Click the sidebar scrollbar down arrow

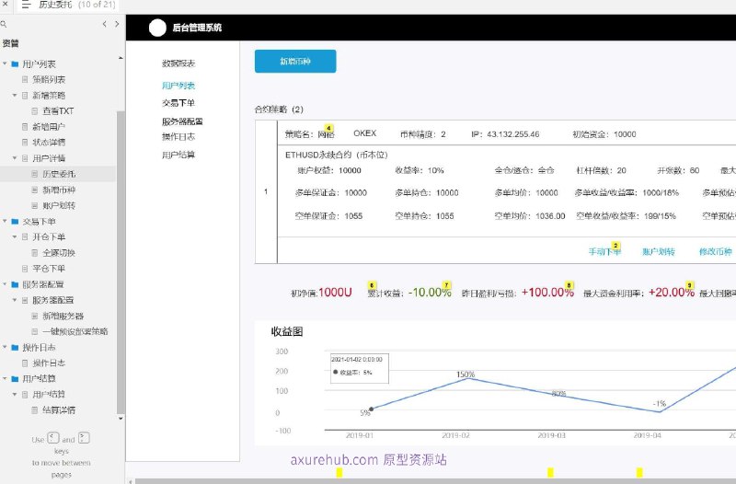point(121,418)
